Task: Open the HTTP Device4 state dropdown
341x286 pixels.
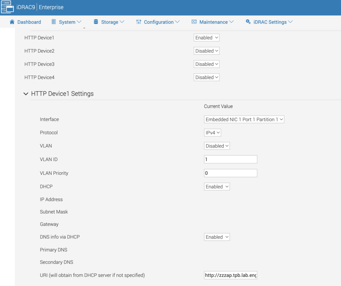Action: (x=206, y=78)
